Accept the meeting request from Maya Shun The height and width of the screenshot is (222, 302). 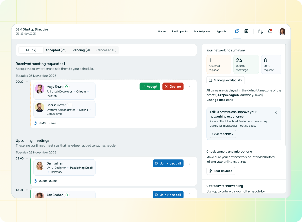pyautogui.click(x=150, y=87)
